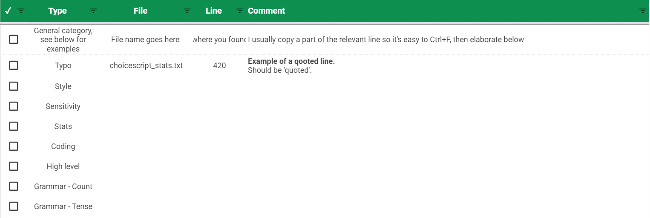Enable the High level row checkbox
This screenshot has width=650, height=218.
pos(14,166)
